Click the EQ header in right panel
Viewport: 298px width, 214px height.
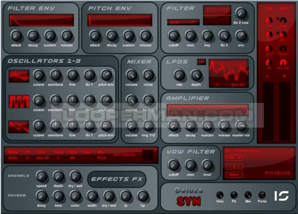pyautogui.click(x=269, y=9)
